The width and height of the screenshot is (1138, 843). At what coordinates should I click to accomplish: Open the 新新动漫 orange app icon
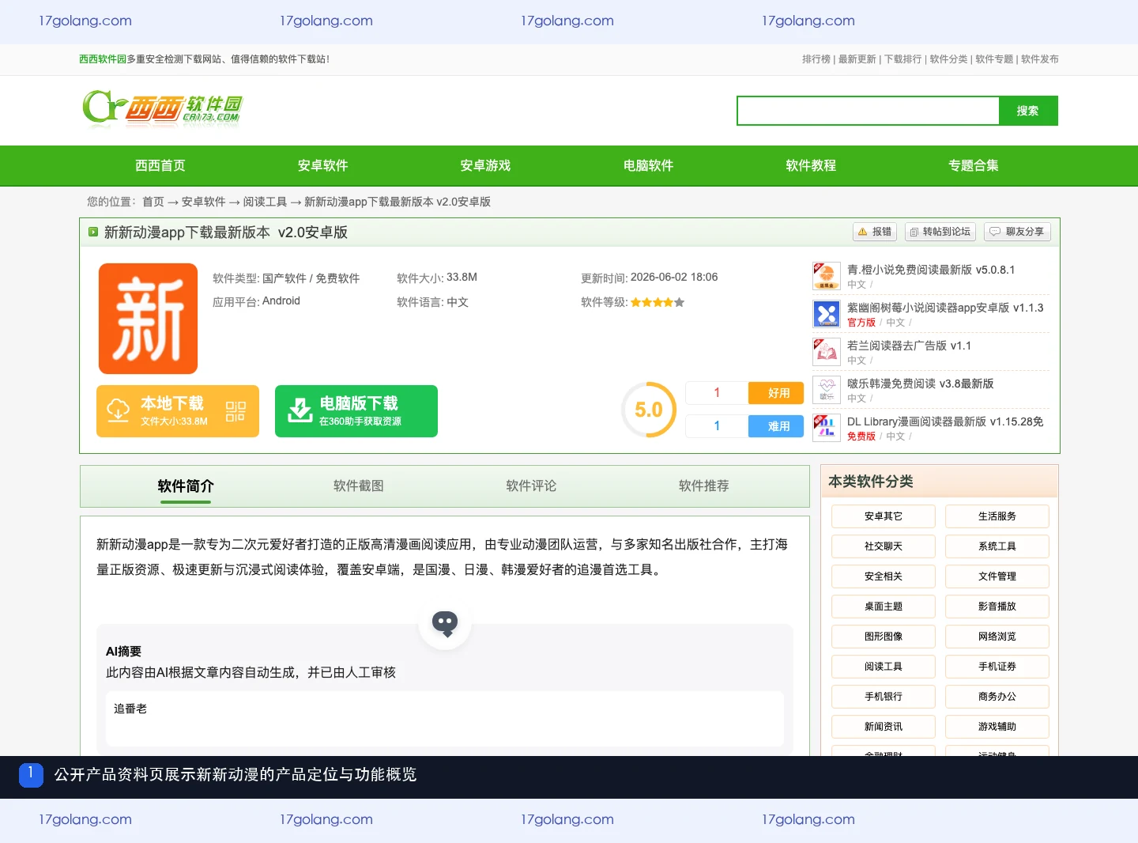click(x=148, y=319)
